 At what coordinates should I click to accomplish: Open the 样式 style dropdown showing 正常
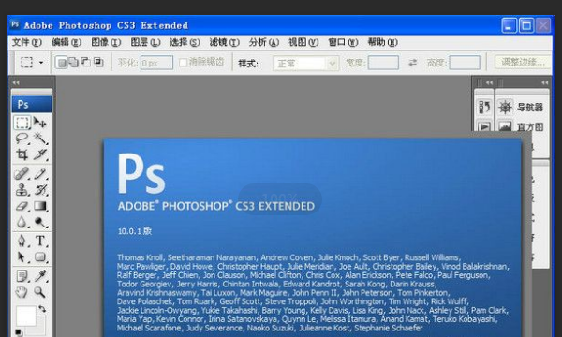tap(305, 64)
